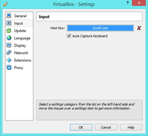This screenshot has height=136, width=148.
Task: Open the Display screen icon
Action: (x=9, y=45)
